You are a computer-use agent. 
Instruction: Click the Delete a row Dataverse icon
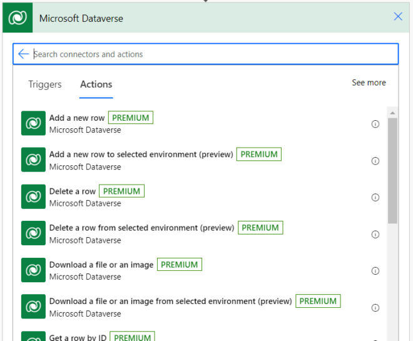[x=33, y=196]
